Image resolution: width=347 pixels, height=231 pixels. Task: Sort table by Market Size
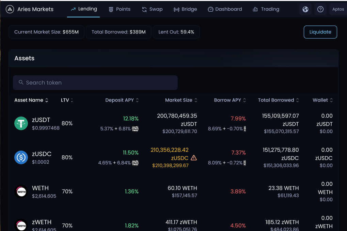point(181,100)
